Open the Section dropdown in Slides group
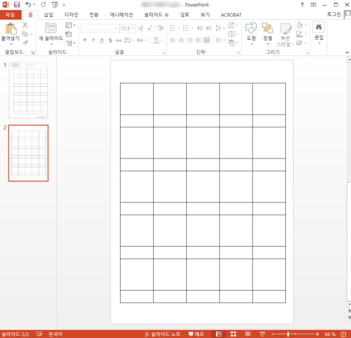 [x=70, y=43]
